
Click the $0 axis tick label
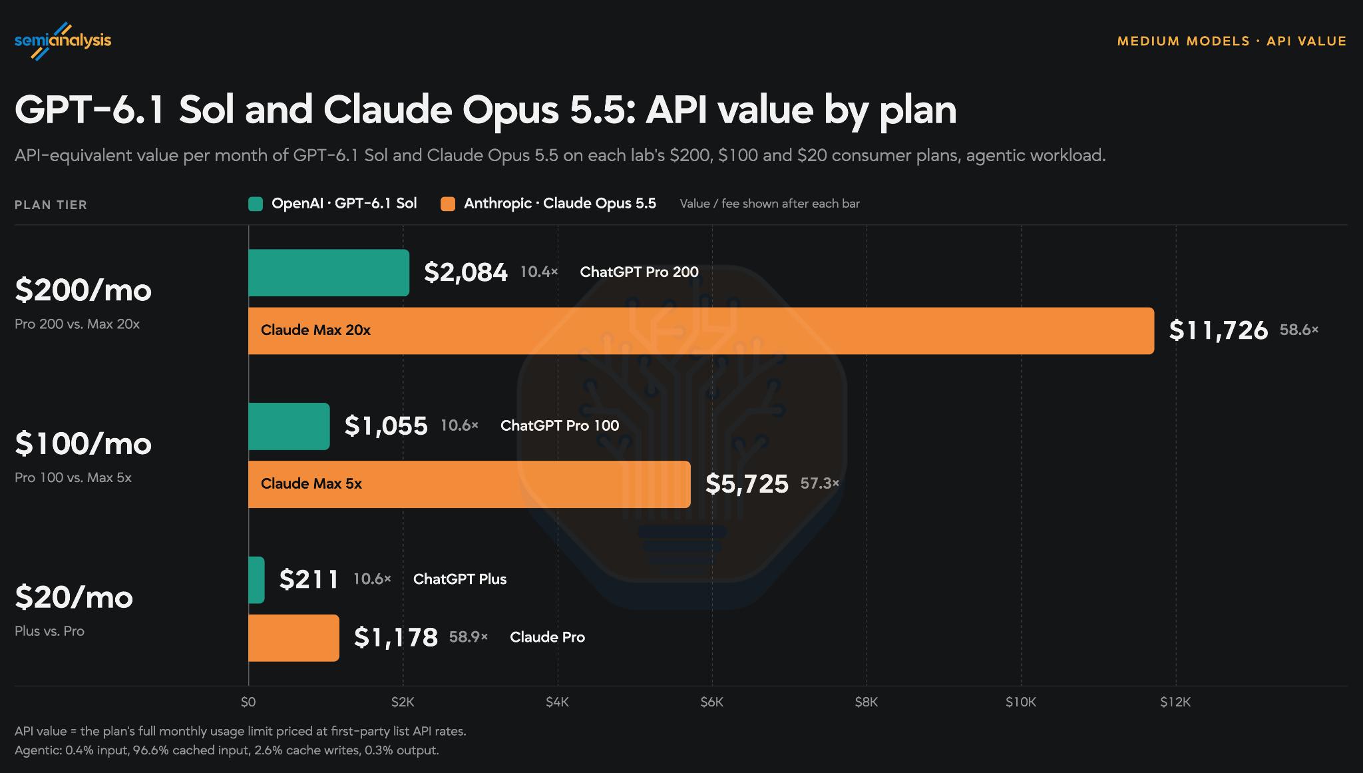click(248, 702)
